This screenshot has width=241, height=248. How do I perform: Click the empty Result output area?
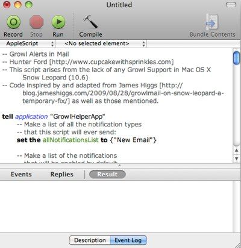tap(116, 206)
